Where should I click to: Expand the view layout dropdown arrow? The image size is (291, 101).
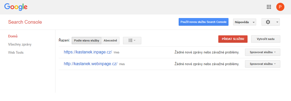tap(134, 40)
